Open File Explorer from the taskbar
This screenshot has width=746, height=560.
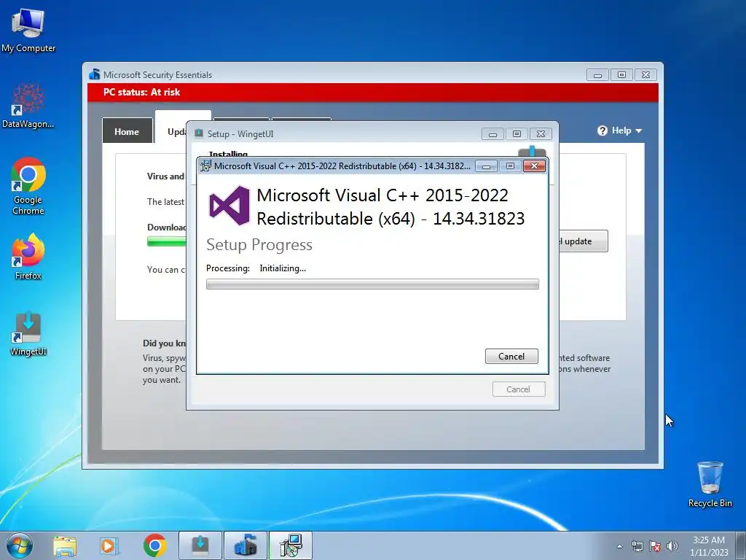tap(65, 545)
